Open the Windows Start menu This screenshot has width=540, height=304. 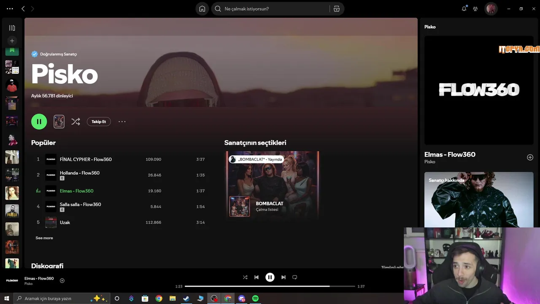tap(7, 299)
